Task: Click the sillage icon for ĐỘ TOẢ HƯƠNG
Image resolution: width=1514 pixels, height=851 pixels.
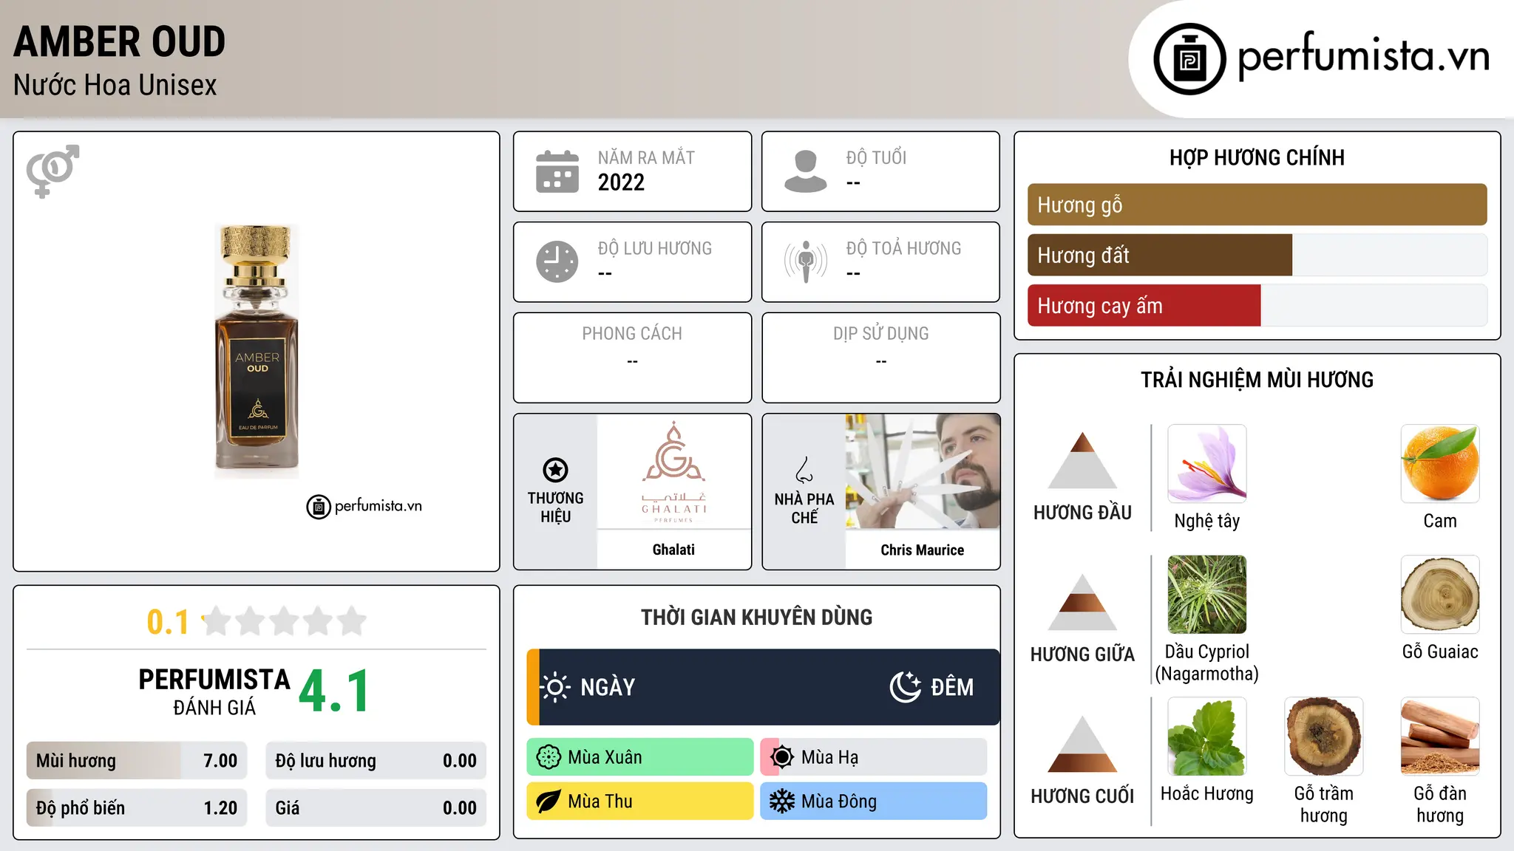Action: (806, 262)
